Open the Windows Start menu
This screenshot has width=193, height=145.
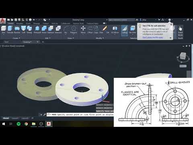[x=4, y=124]
